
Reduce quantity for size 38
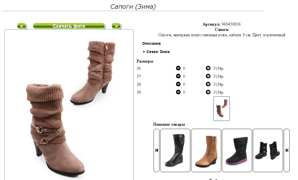pyautogui.click(x=178, y=84)
